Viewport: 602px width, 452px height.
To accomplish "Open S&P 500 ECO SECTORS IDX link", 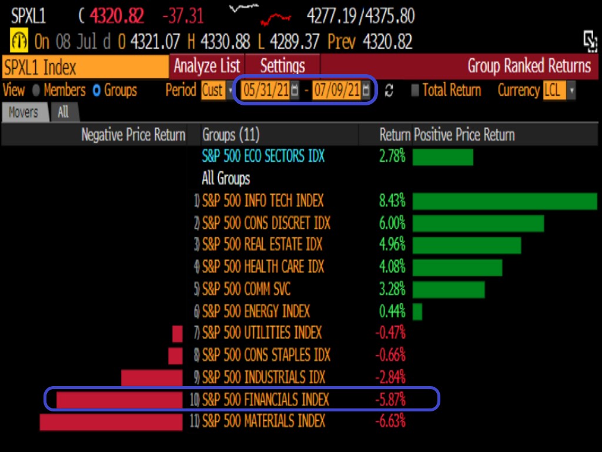I will pyautogui.click(x=263, y=157).
